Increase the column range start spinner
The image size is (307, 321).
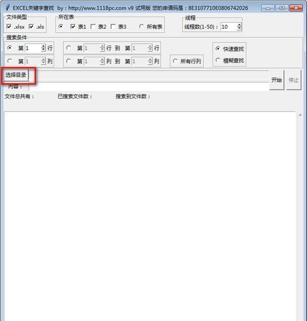102,59
